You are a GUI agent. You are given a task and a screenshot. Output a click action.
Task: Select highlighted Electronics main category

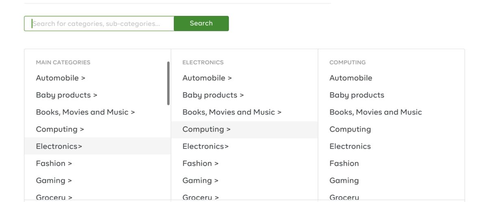[59, 146]
